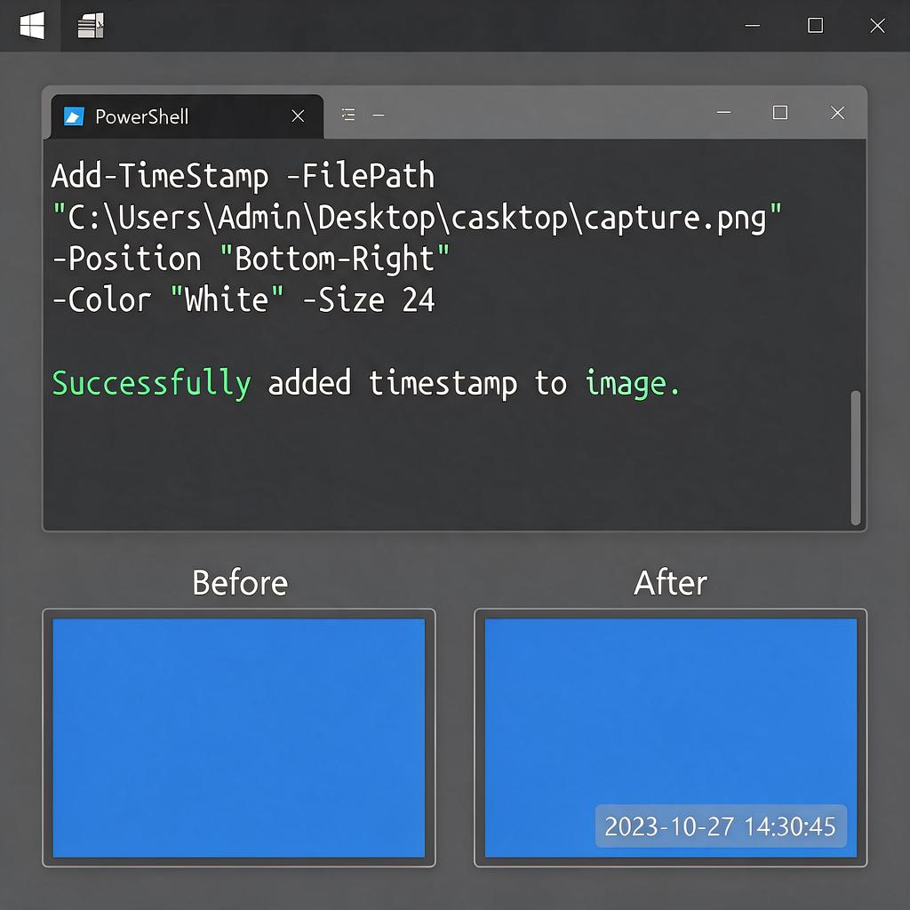910x910 pixels.
Task: Open the Windows Start menu
Action: click(32, 26)
